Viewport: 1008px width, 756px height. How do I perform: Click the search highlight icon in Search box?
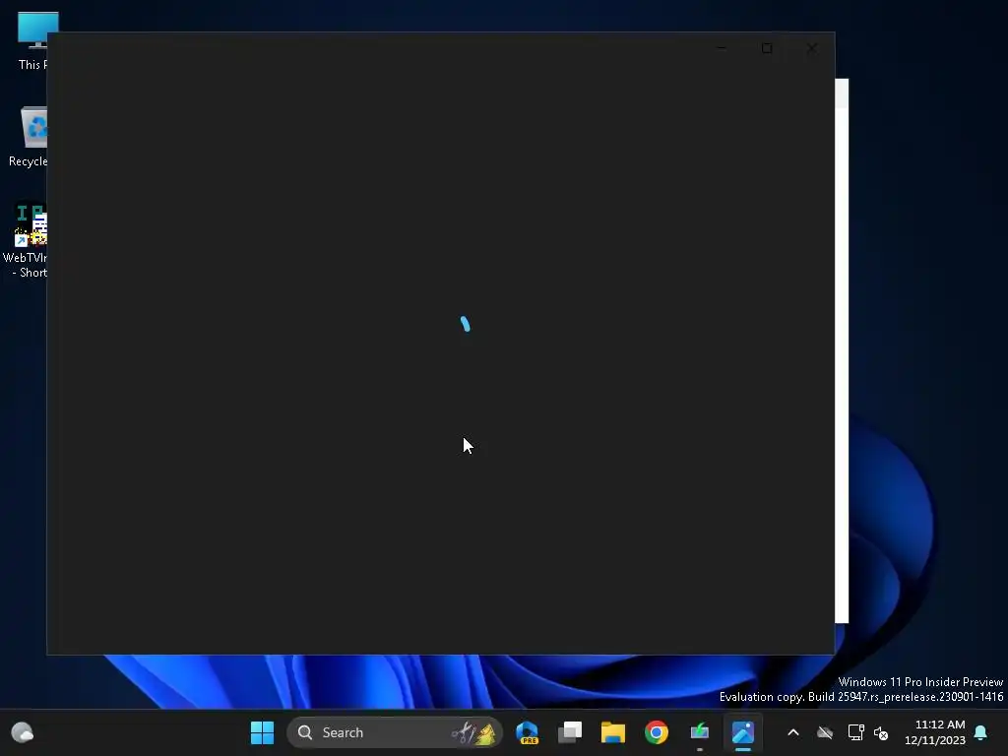click(473, 732)
